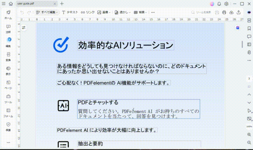The image size is (253, 150).
Task: Redo the last edit
Action: 29,12
